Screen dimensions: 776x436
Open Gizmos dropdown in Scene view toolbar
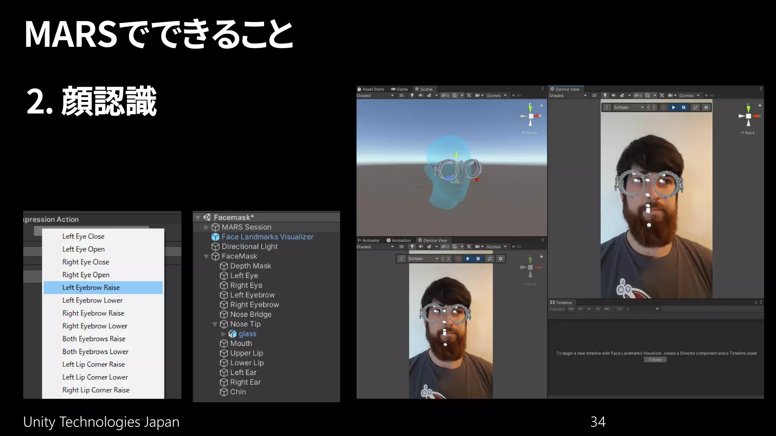tap(496, 95)
